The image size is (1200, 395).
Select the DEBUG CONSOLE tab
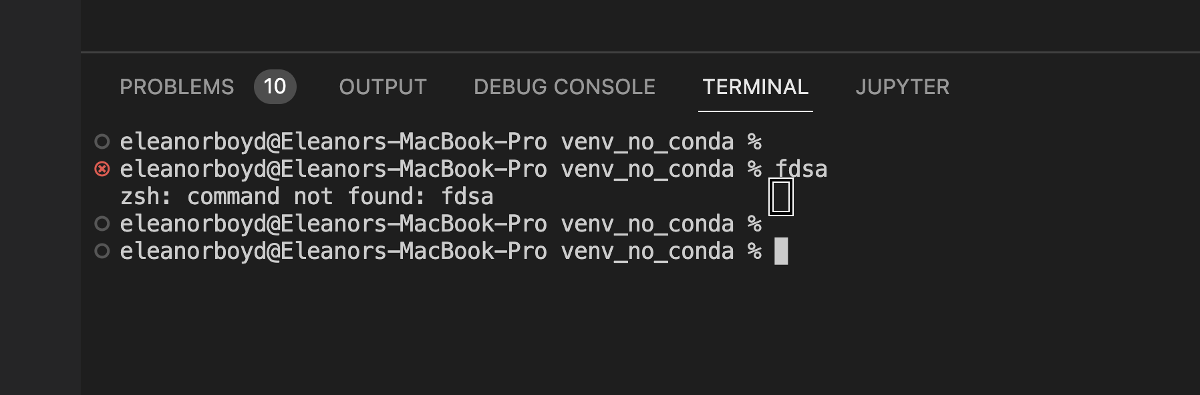coord(563,86)
